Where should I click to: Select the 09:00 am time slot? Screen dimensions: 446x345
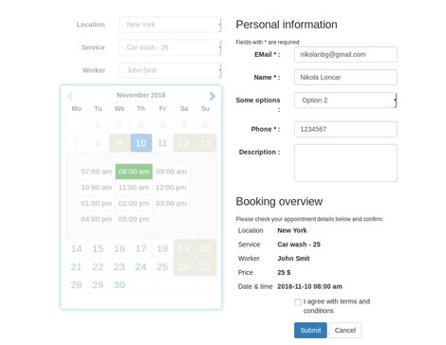tap(171, 172)
